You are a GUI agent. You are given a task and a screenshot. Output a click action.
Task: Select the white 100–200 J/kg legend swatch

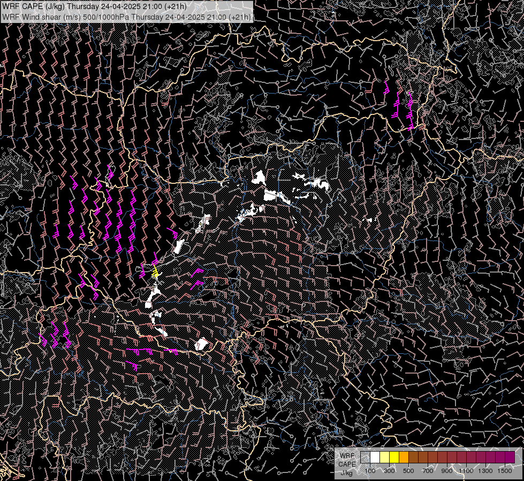(x=375, y=457)
